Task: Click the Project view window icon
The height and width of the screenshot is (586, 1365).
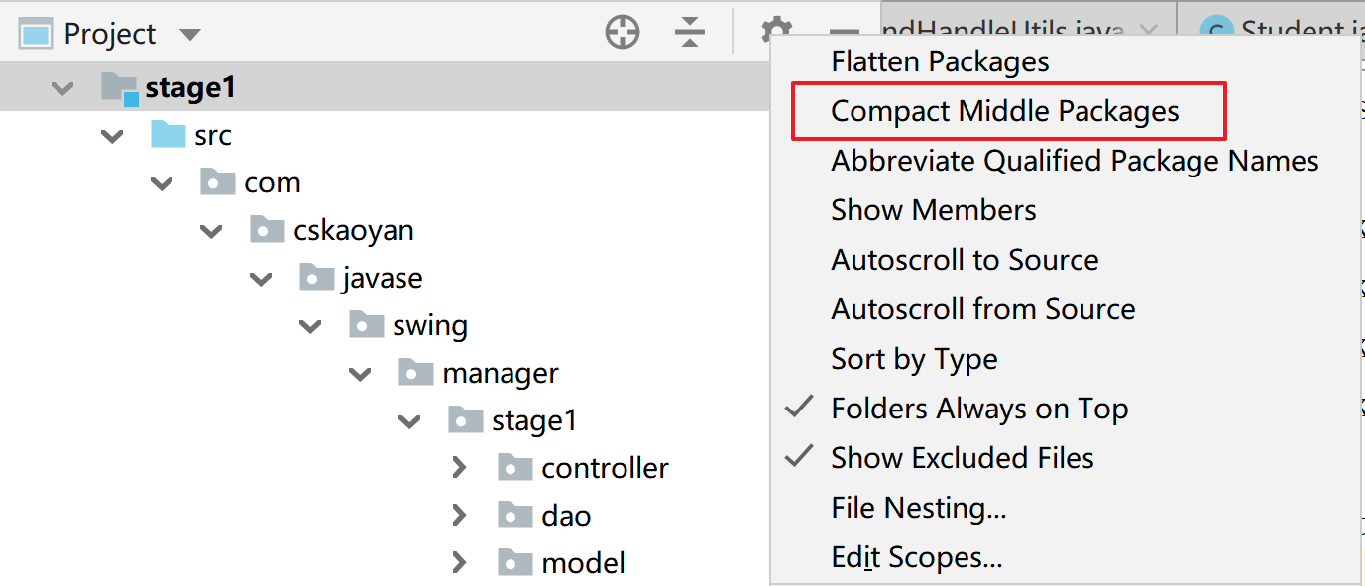Action: (35, 34)
